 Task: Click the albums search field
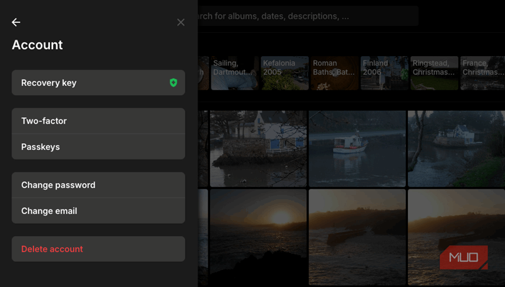303,16
